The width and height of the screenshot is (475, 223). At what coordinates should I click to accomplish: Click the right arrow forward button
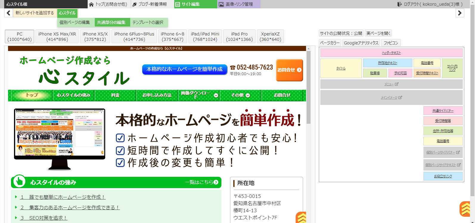pyautogui.click(x=460, y=13)
